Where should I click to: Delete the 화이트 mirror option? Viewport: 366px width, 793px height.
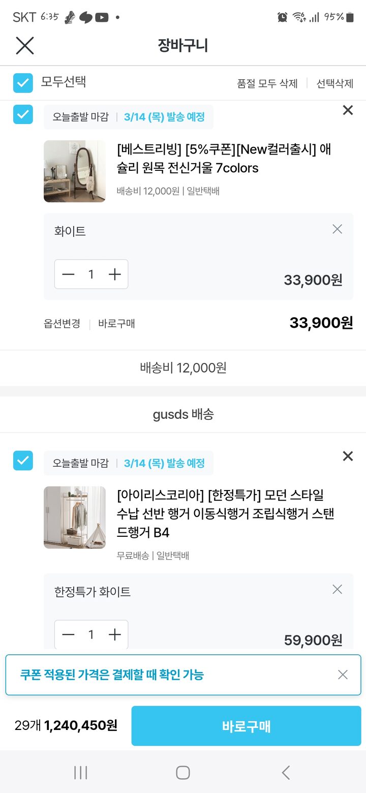point(337,229)
